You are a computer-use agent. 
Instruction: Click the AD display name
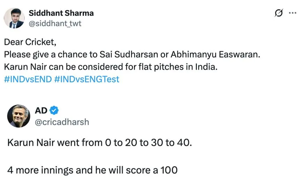click(x=41, y=110)
